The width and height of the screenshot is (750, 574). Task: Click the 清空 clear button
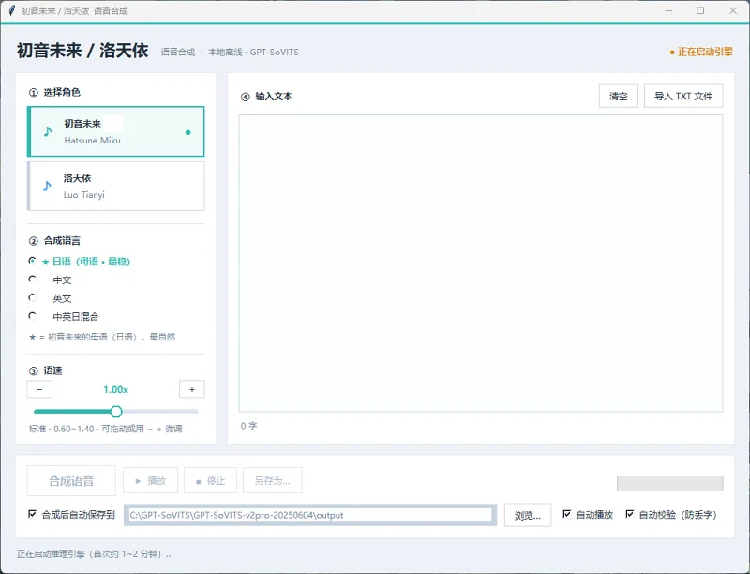[x=618, y=97]
